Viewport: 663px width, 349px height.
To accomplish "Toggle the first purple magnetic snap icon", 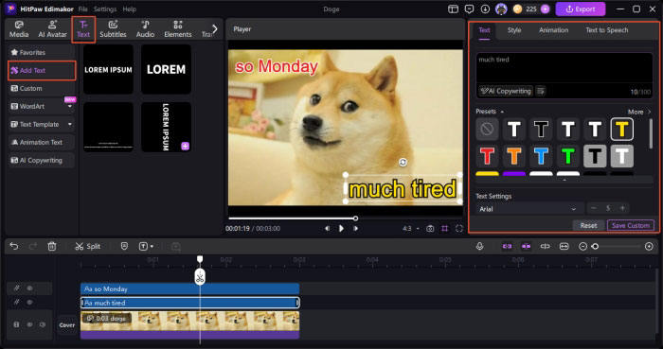I will point(507,246).
